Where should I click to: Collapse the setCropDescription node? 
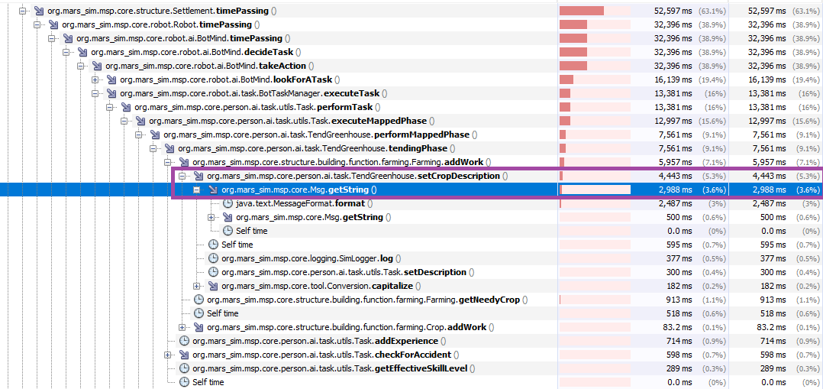[x=182, y=176]
